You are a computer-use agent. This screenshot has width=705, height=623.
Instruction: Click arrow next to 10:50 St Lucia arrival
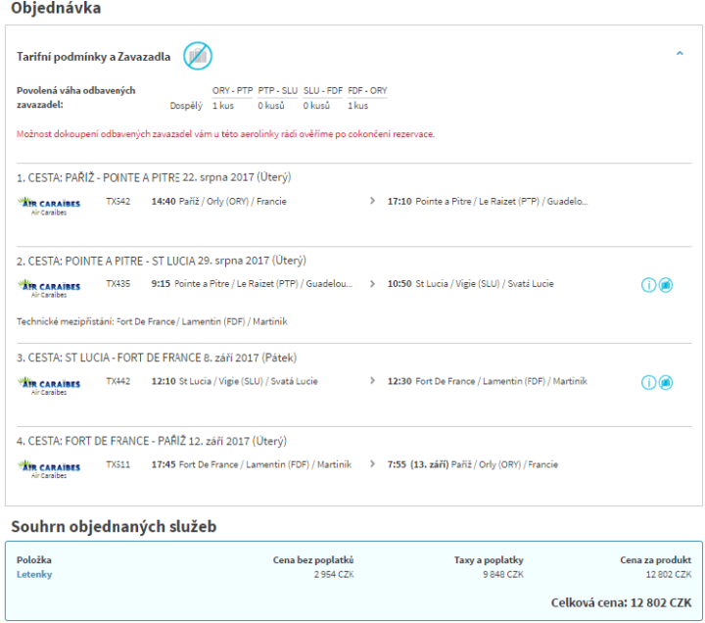tap(371, 283)
